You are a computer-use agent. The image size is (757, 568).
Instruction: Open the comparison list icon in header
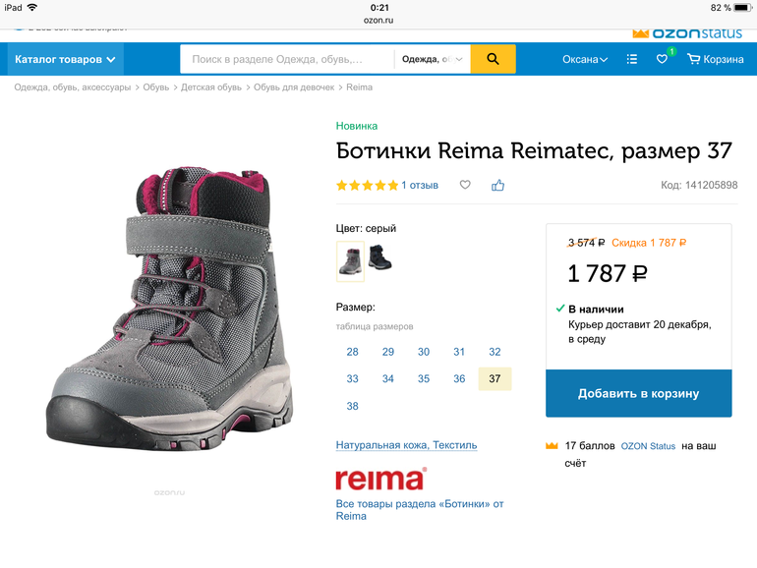coord(632,60)
